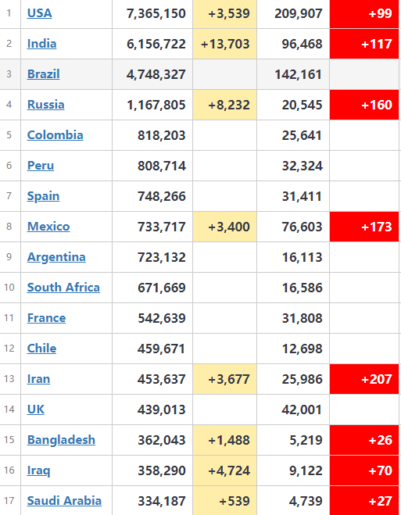Screen dimensions: 401x515
Task: Select the Argentina link
Action: coord(56,257)
